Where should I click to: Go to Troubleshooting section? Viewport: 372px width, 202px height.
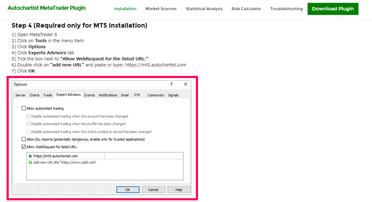coord(286,9)
